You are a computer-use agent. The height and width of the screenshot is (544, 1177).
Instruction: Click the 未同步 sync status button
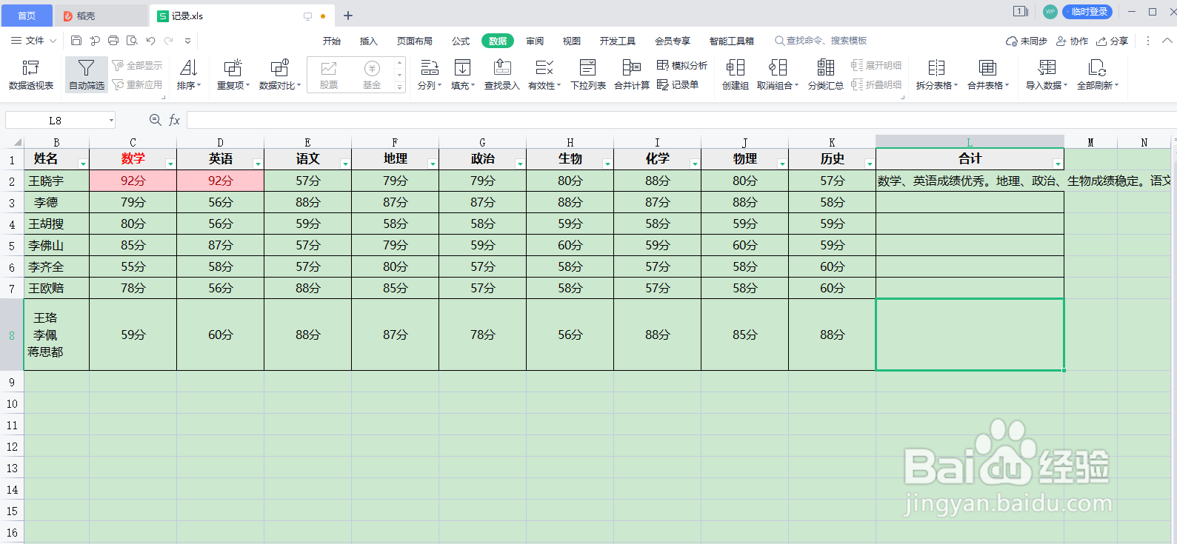(1027, 41)
